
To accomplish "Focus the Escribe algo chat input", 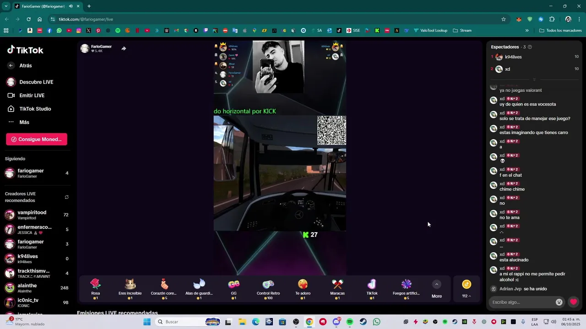I will (x=522, y=302).
